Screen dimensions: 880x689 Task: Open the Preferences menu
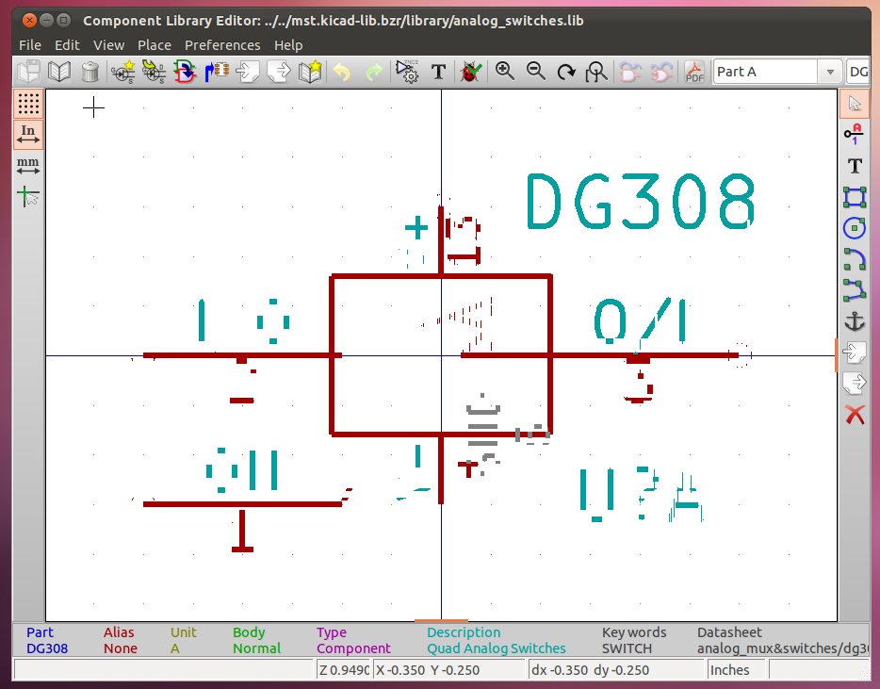[222, 44]
